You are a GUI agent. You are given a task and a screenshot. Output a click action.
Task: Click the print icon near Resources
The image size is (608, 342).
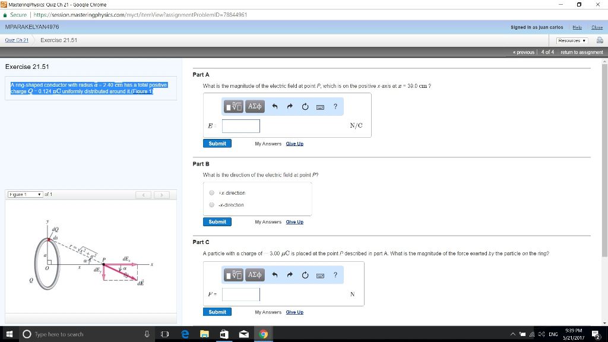pyautogui.click(x=600, y=40)
